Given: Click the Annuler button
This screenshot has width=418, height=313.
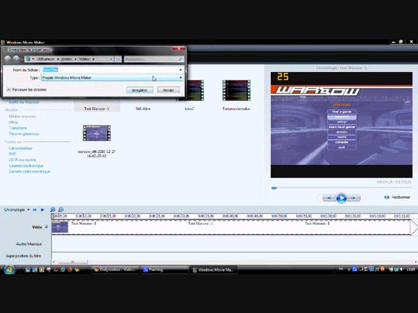Looking at the screenshot, I should tap(168, 90).
